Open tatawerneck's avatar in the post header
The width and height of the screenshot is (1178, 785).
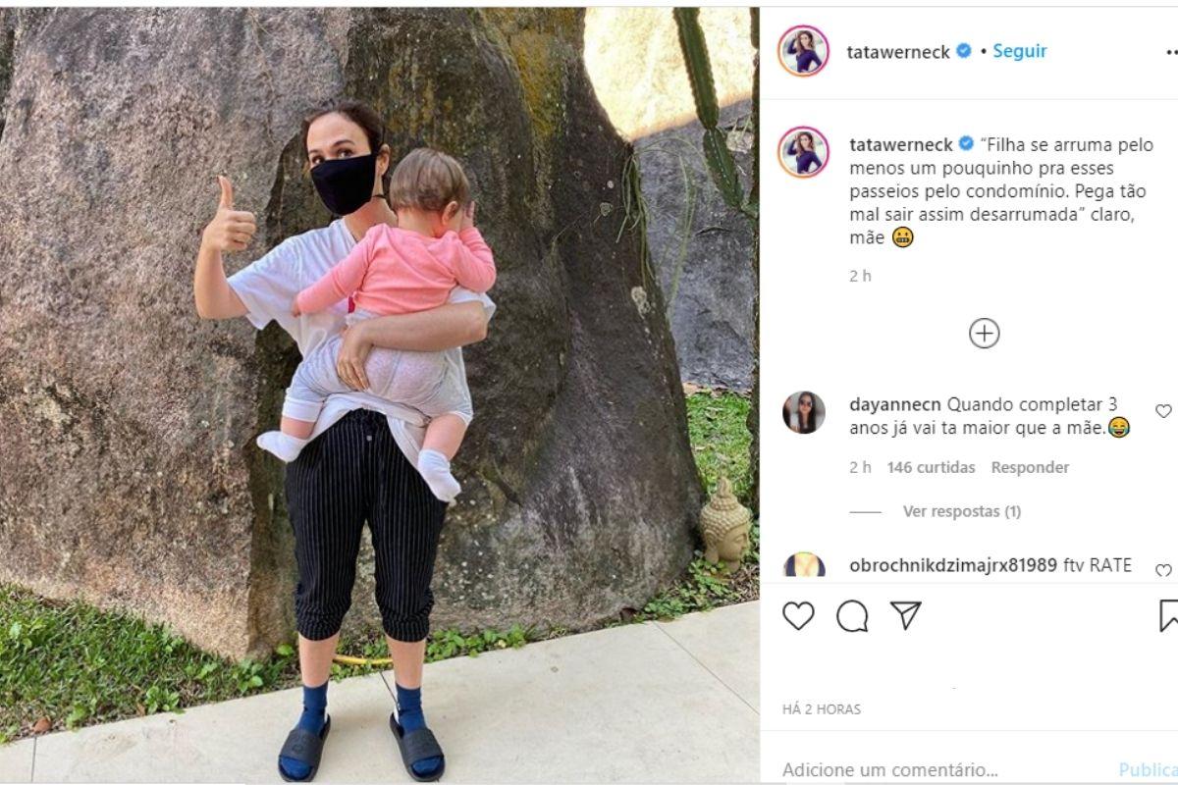[x=804, y=51]
